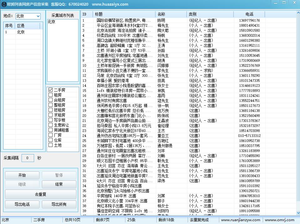Click the name 崔经理
The image size is (300, 224).
click(x=163, y=126)
